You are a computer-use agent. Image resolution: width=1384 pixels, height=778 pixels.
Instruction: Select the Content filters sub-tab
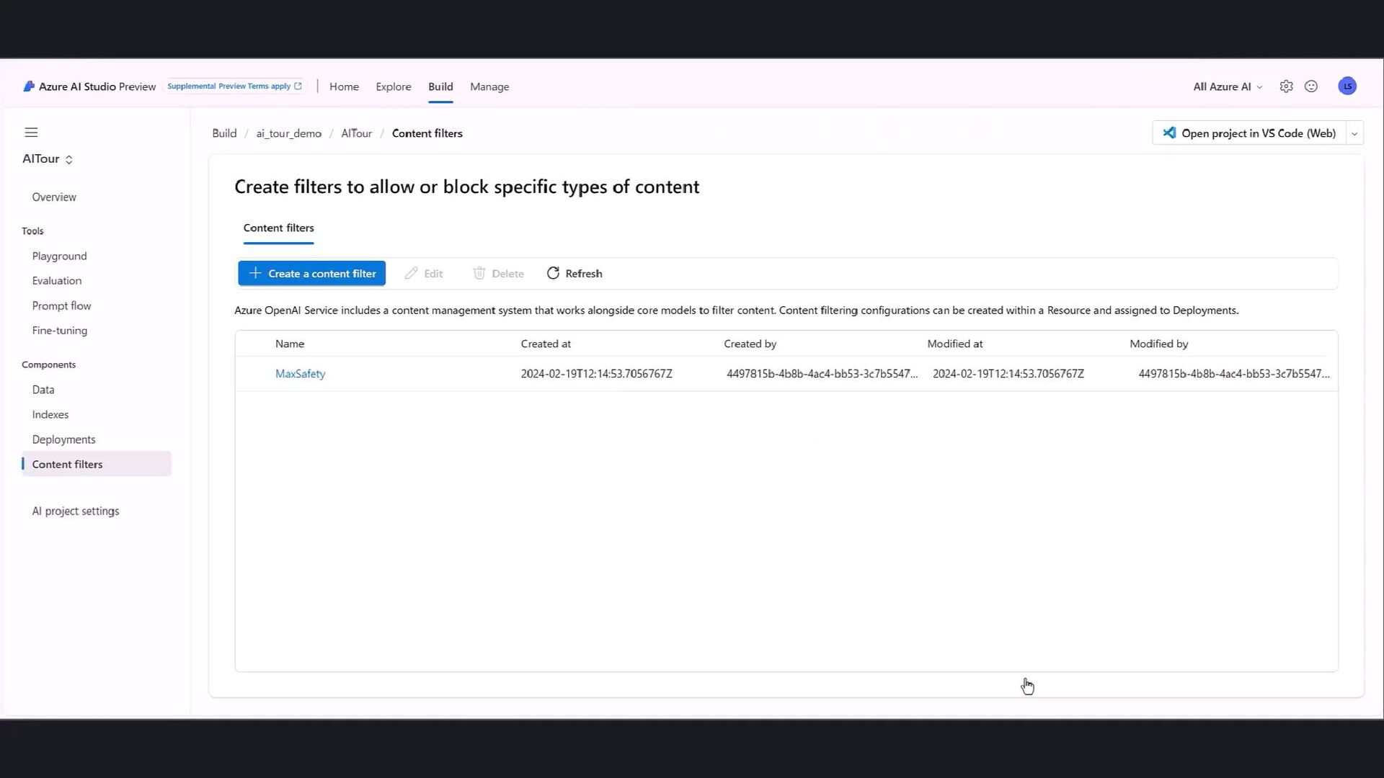[x=279, y=228]
